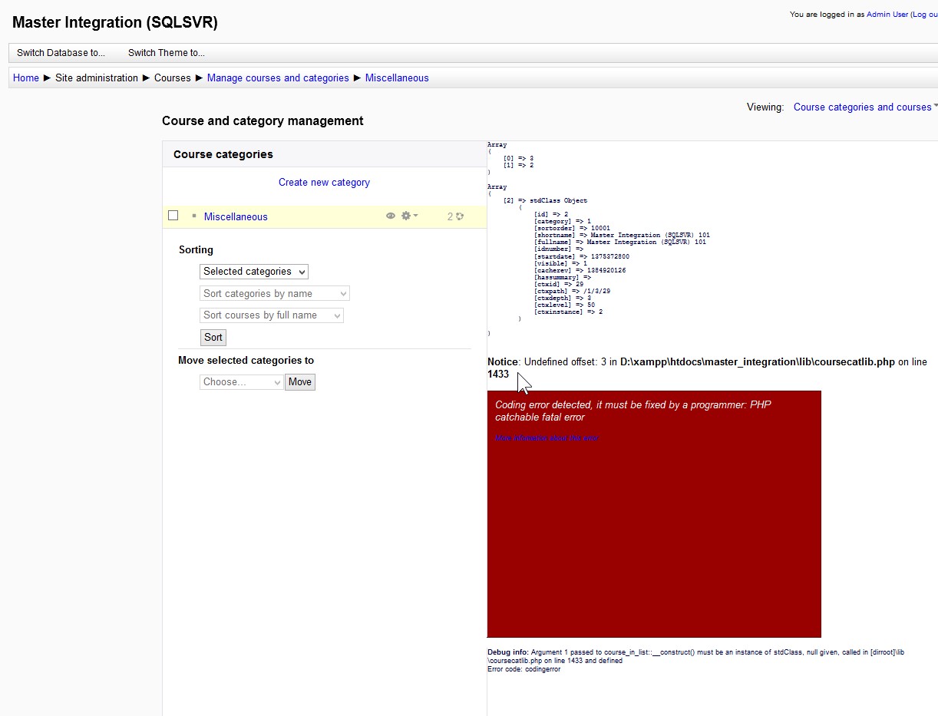The height and width of the screenshot is (716, 938).
Task: Click the [fullname] debug output line
Action: click(620, 243)
